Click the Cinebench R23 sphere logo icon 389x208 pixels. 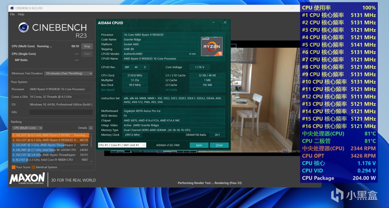coord(24,28)
